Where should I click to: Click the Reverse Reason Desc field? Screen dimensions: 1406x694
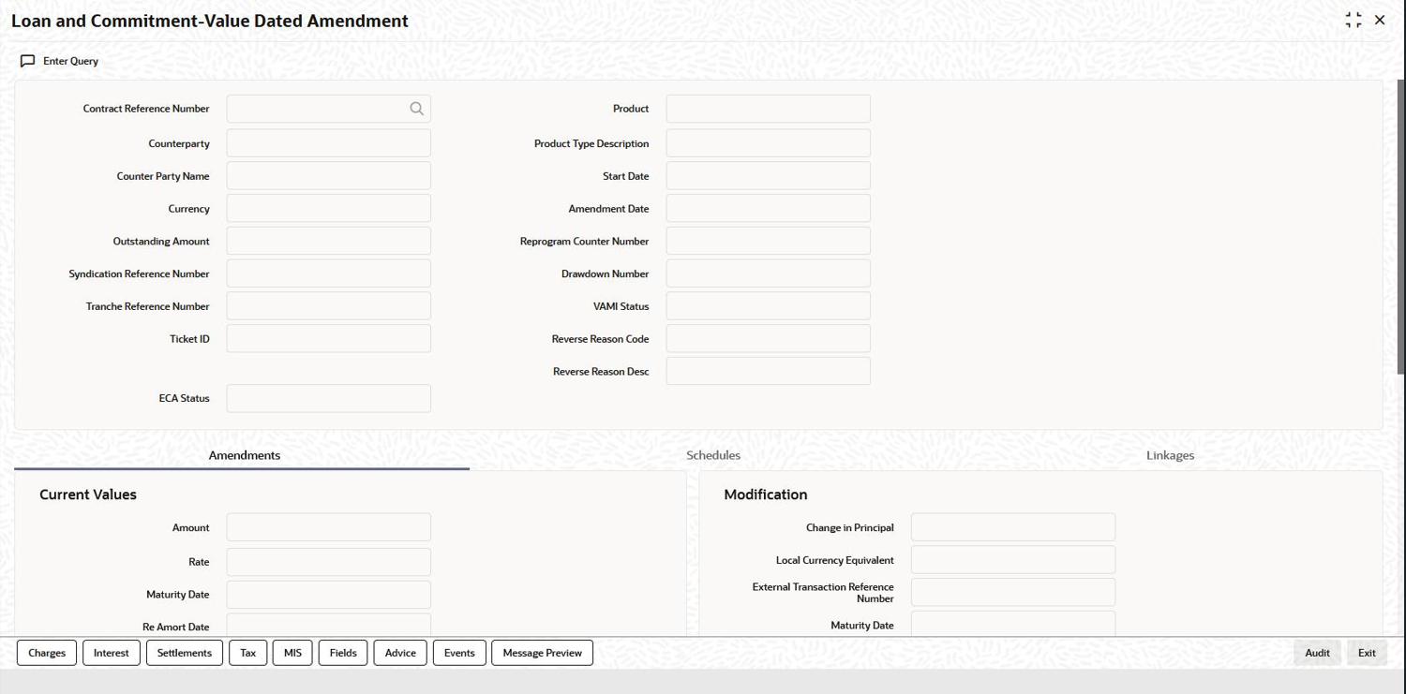[x=768, y=371]
